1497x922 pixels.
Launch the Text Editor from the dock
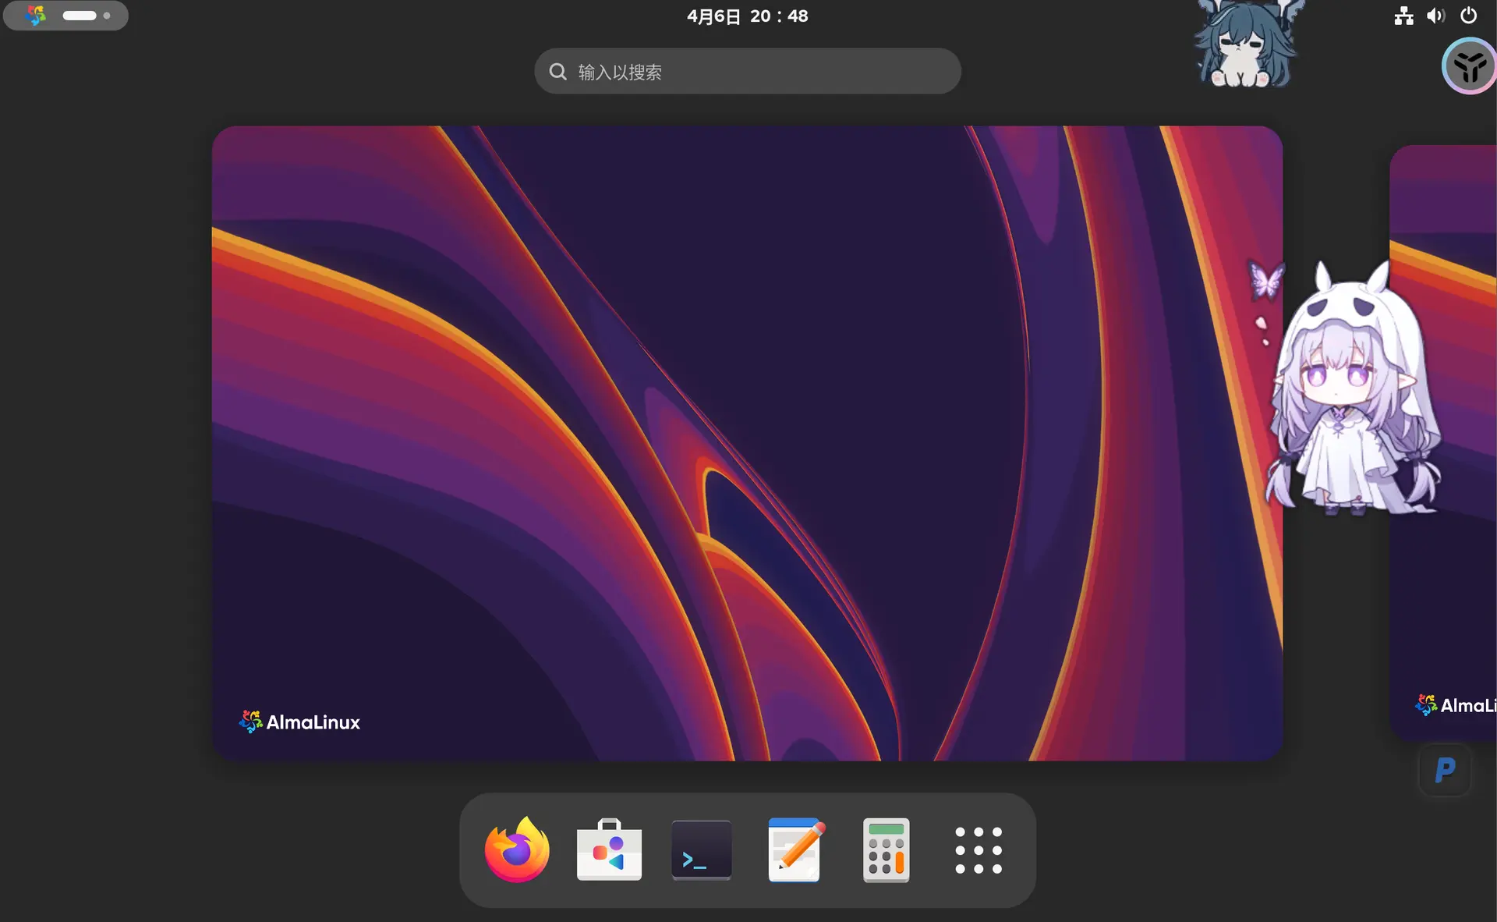pos(795,849)
